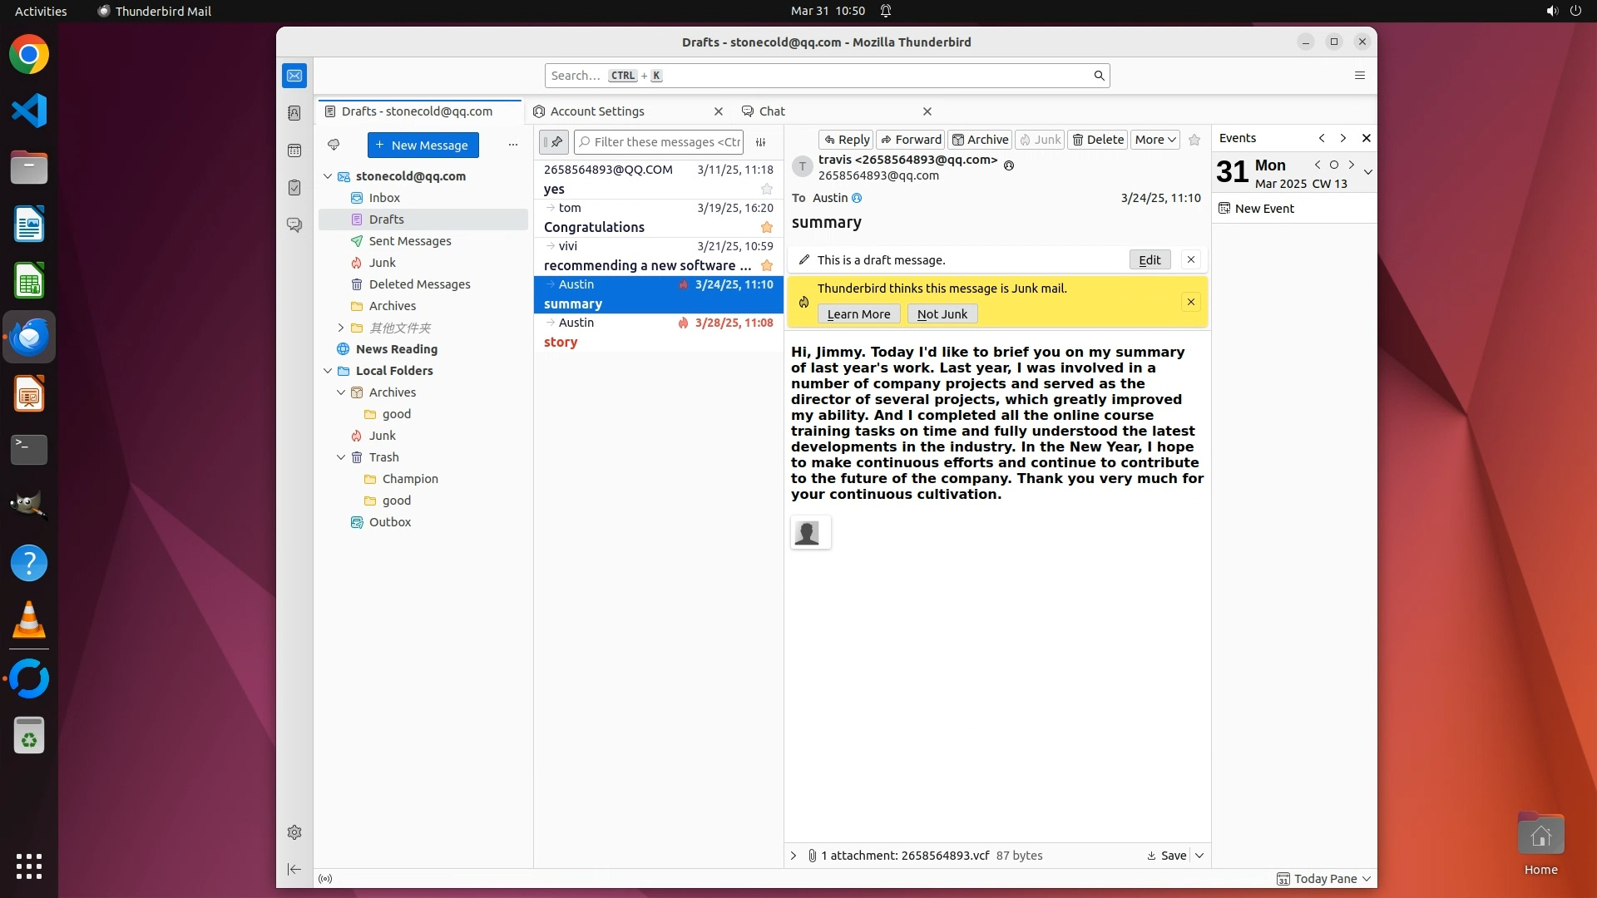Toggle the Quick Filter pin button
Screen dimensions: 1597x898
554,142
